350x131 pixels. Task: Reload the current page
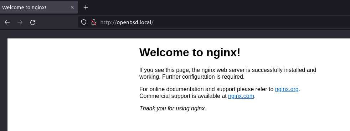pos(33,22)
